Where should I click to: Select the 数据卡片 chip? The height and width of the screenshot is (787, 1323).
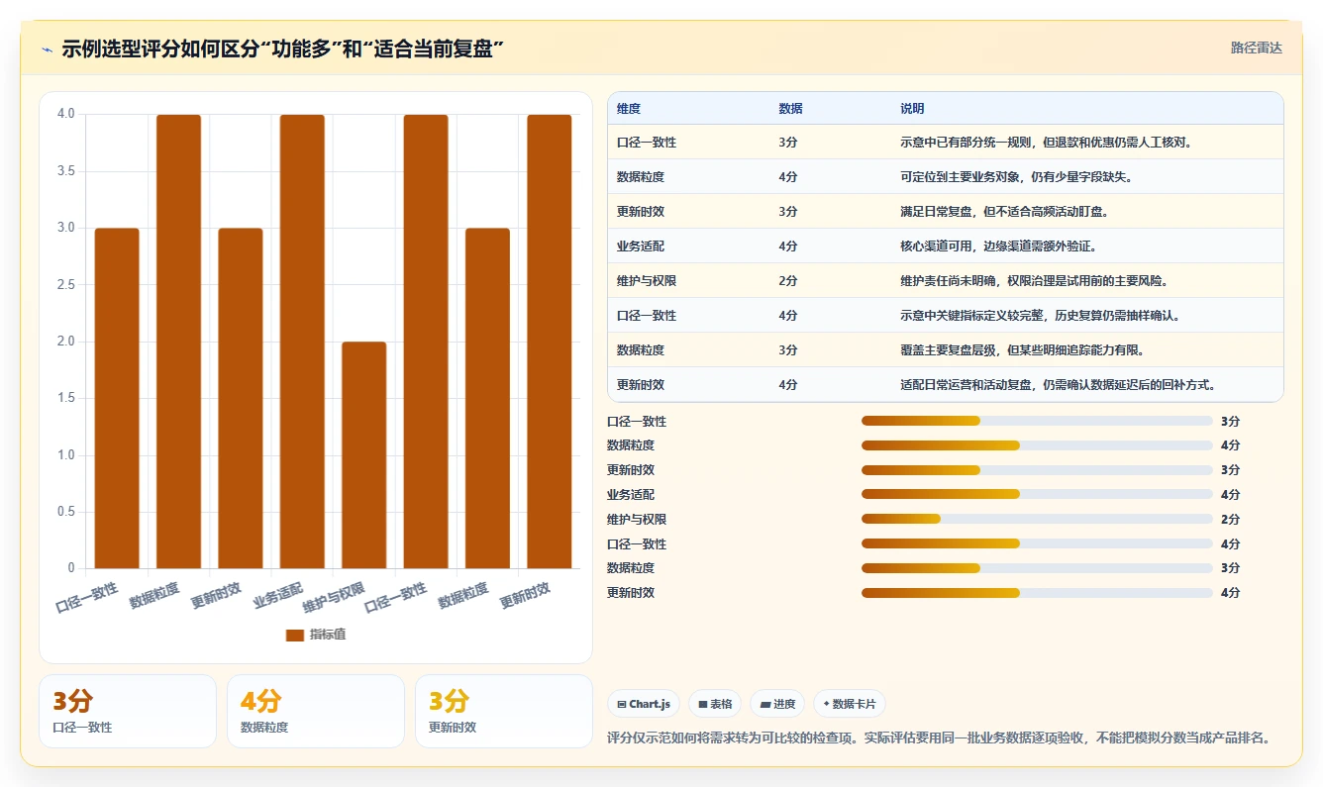point(850,704)
